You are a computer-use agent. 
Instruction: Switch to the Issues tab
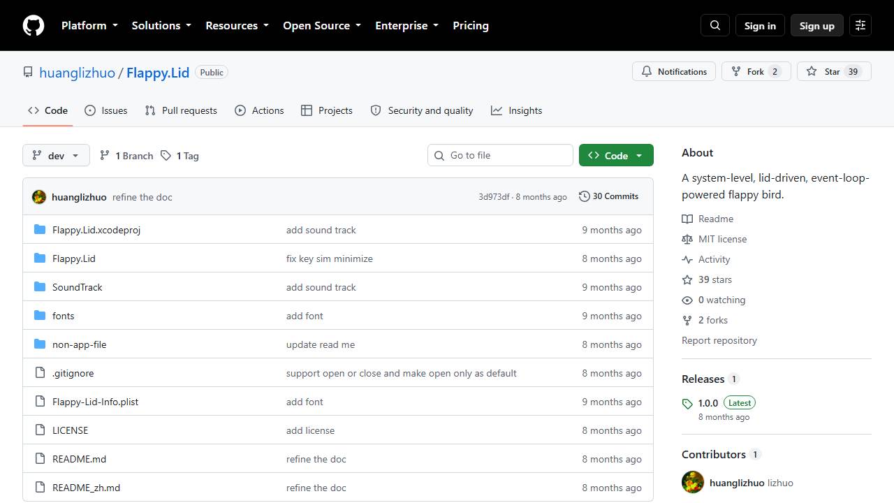pyautogui.click(x=105, y=110)
